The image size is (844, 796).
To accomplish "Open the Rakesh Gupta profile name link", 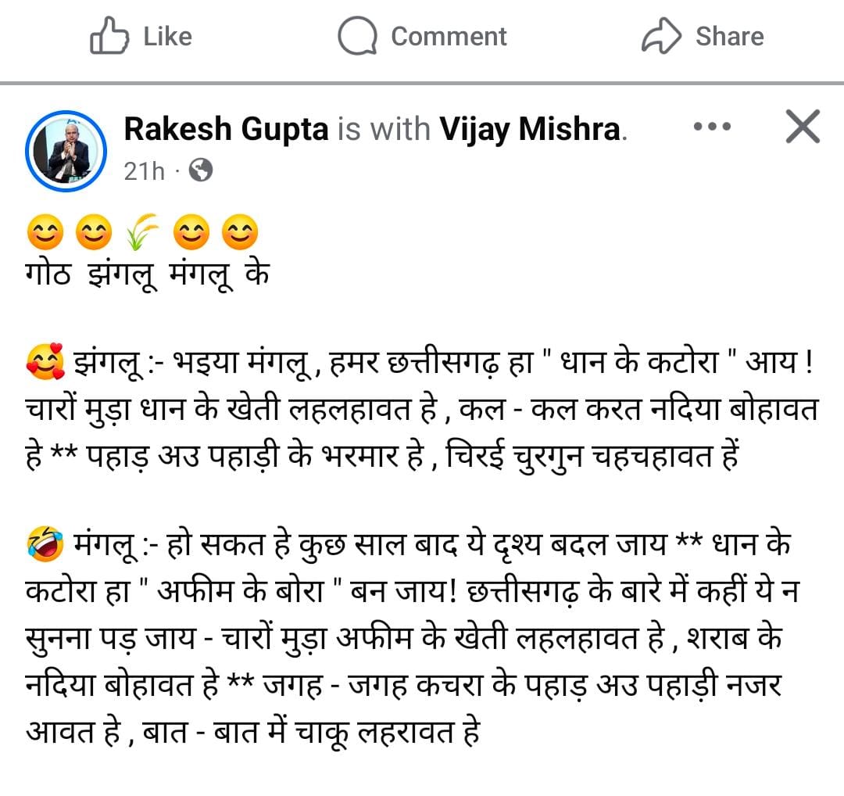I will tap(227, 130).
